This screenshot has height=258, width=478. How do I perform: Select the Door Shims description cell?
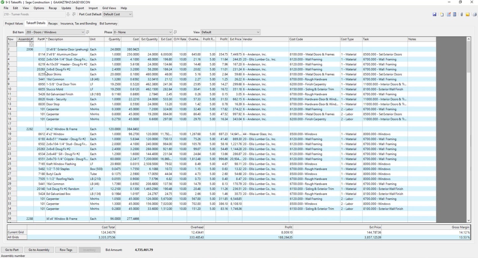pyautogui.click(x=67, y=74)
